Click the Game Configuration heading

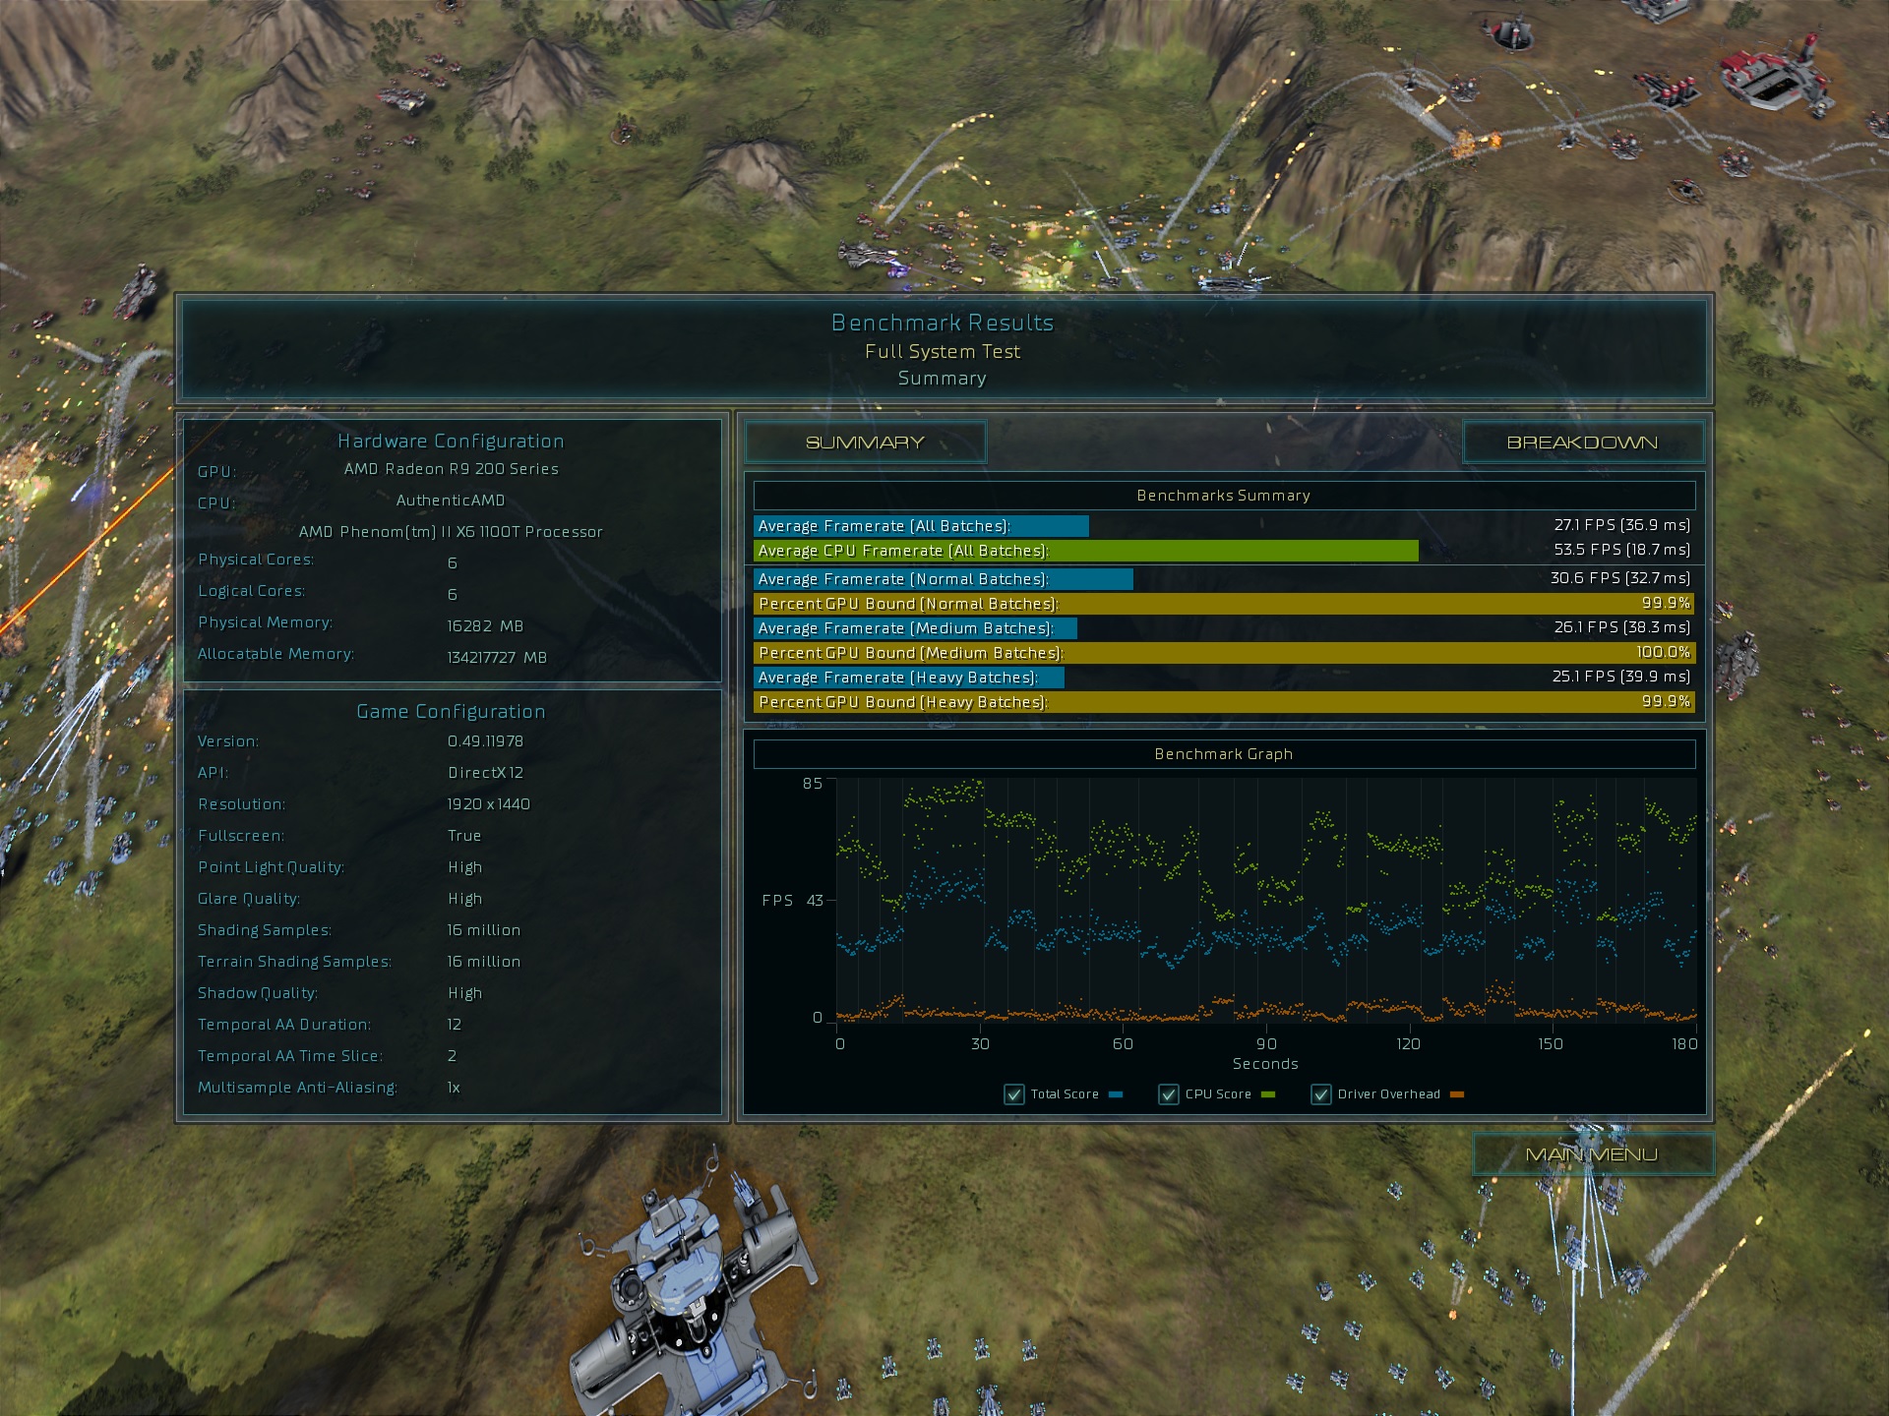[451, 712]
